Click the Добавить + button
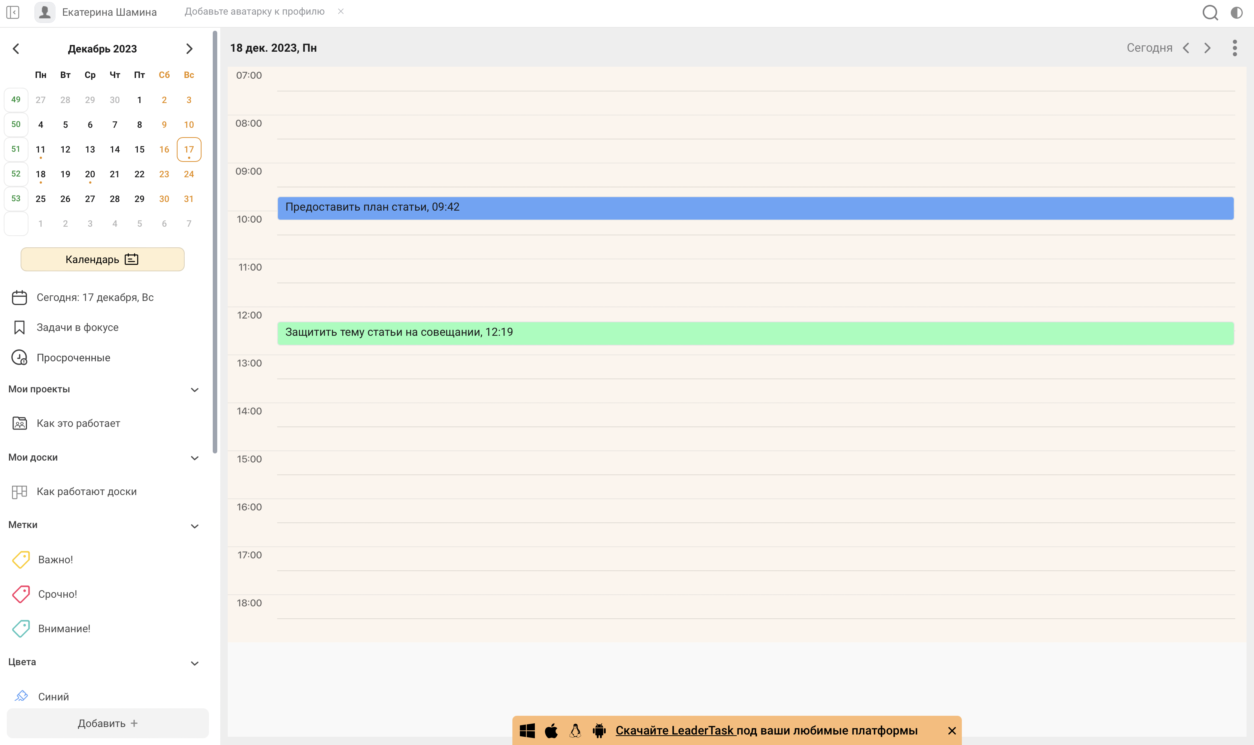This screenshot has height=745, width=1254. coord(107,723)
